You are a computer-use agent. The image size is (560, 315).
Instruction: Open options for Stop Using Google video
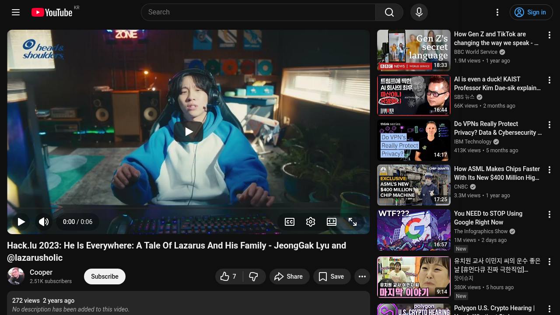click(549, 214)
